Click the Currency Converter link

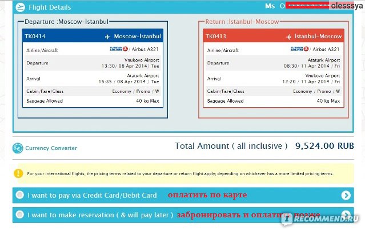51,148
